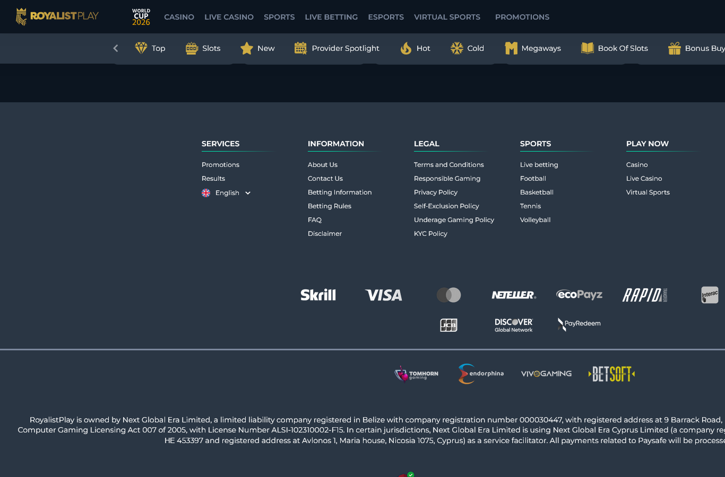This screenshot has width=725, height=477.
Task: Open the PROMOTIONS menu item
Action: (x=522, y=17)
